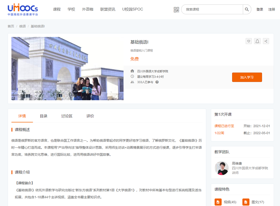Click the 加入学习 button

(x=247, y=77)
